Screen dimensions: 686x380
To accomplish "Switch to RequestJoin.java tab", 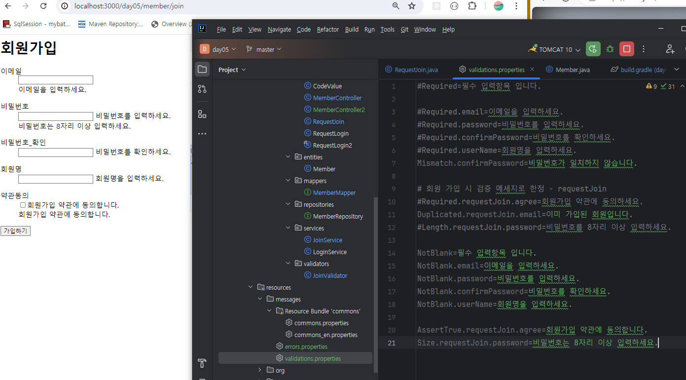I will (412, 70).
